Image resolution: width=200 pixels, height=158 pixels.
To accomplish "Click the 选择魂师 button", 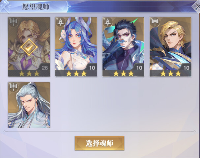I will 100,143.
